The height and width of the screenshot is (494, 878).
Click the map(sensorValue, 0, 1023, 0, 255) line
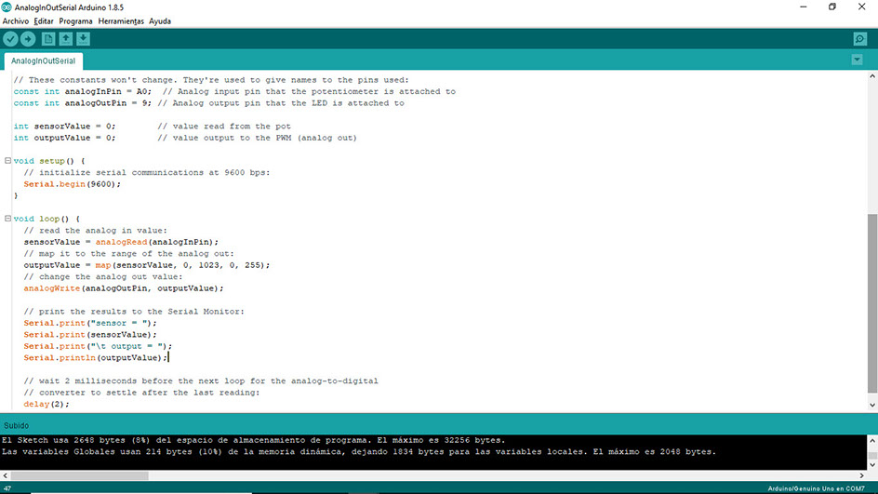click(x=147, y=265)
